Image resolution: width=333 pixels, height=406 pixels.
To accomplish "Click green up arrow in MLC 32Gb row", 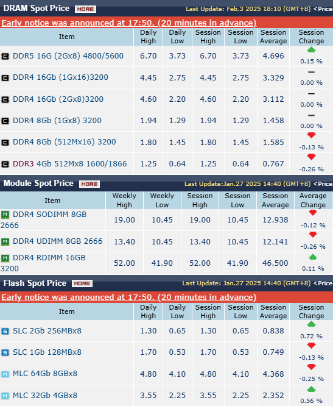I will tap(311, 389).
